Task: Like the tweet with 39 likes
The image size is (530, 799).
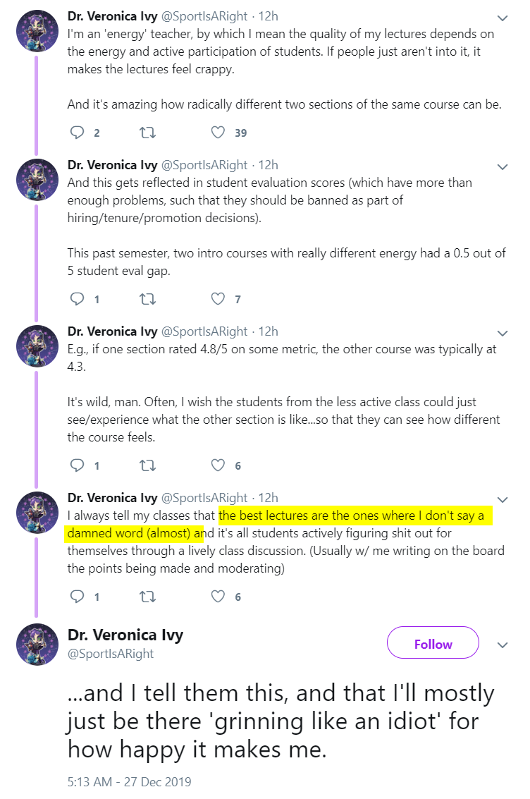Action: coord(218,133)
